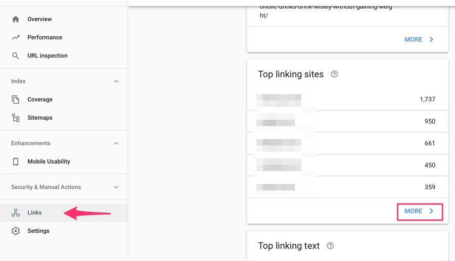Click MORE in the upper card
The width and height of the screenshot is (455, 261).
(420, 39)
